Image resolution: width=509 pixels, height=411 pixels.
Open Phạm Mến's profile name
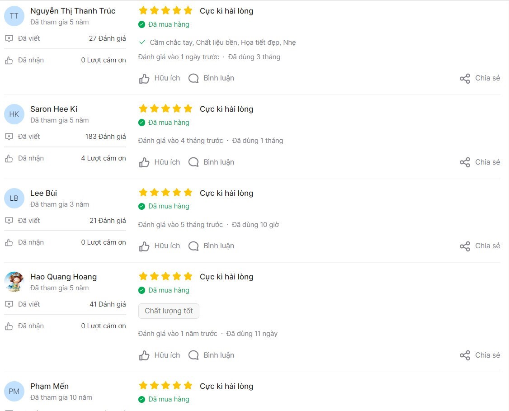pos(49,386)
